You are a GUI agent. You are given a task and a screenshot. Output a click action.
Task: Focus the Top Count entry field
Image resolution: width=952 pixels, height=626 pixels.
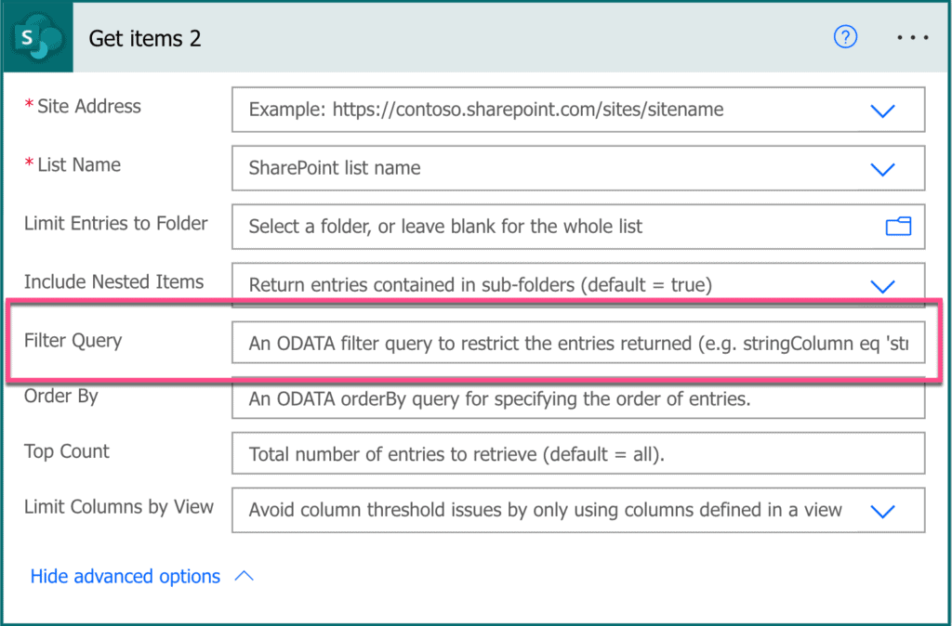coord(558,453)
